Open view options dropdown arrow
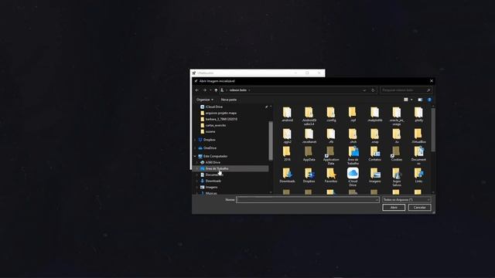This screenshot has height=278, width=495. point(411,100)
